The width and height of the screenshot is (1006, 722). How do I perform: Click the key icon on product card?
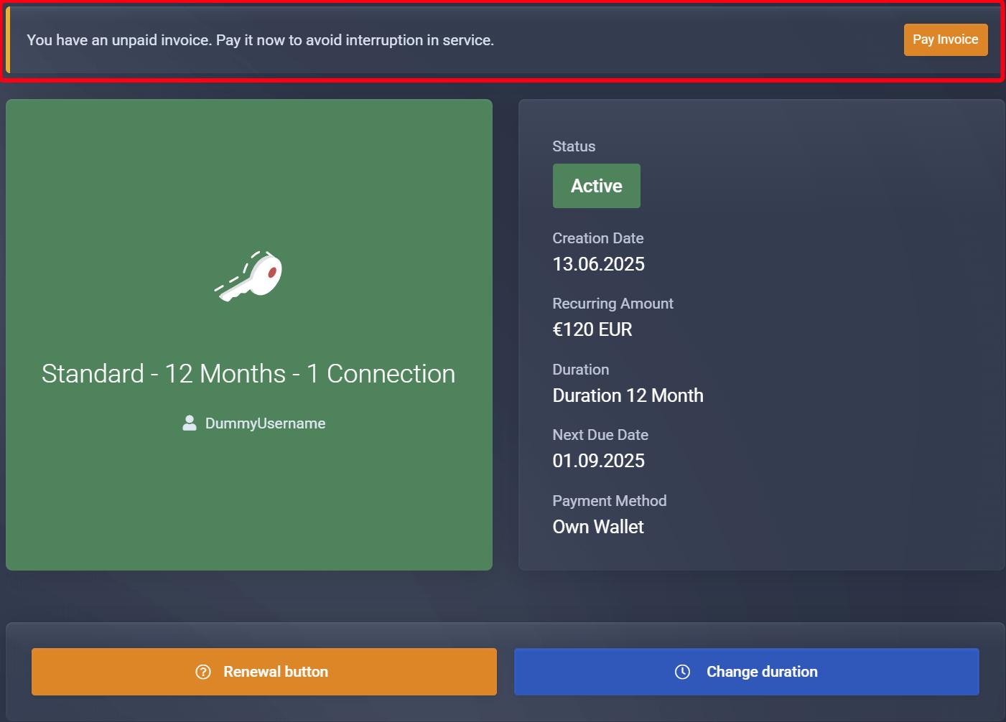[x=250, y=276]
